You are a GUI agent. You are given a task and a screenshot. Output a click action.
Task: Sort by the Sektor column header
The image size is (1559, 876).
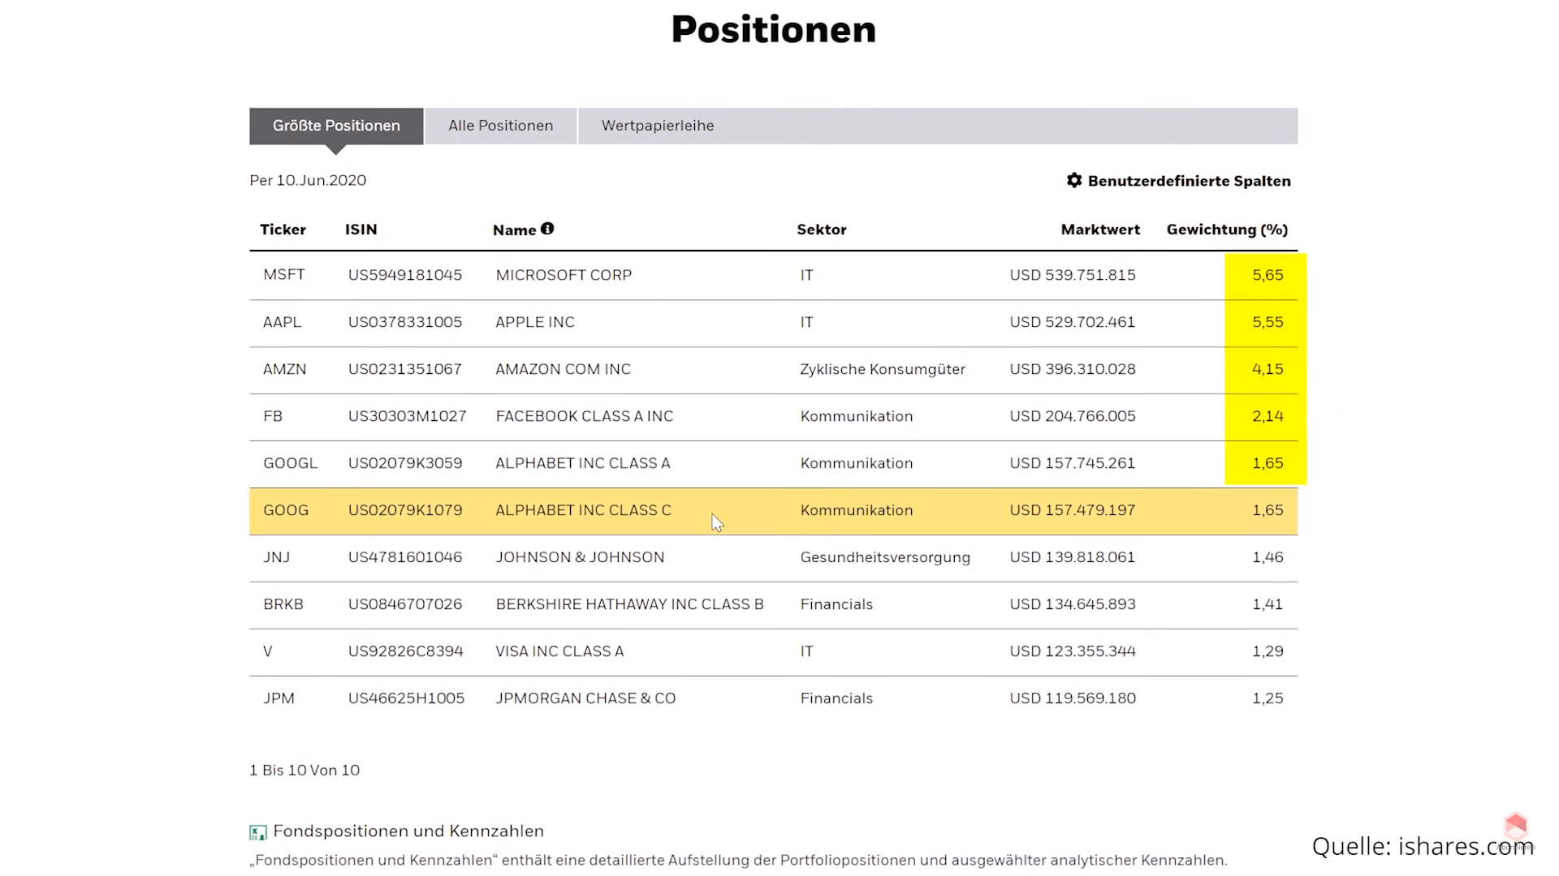tap(821, 230)
